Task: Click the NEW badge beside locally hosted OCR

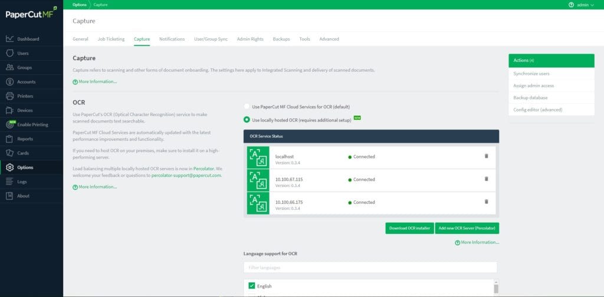Action: click(357, 118)
